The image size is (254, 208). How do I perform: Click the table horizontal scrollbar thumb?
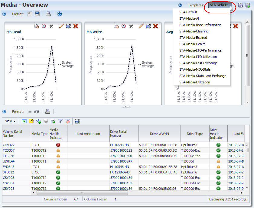point(82,193)
